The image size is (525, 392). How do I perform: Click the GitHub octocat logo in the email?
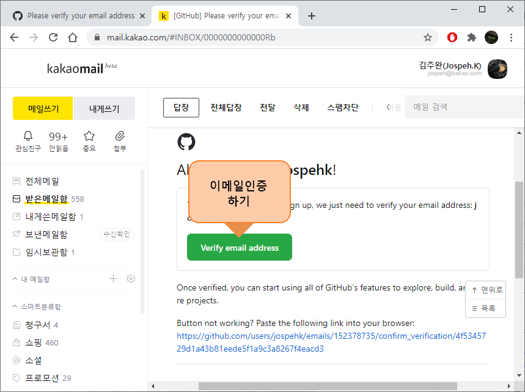(x=186, y=142)
